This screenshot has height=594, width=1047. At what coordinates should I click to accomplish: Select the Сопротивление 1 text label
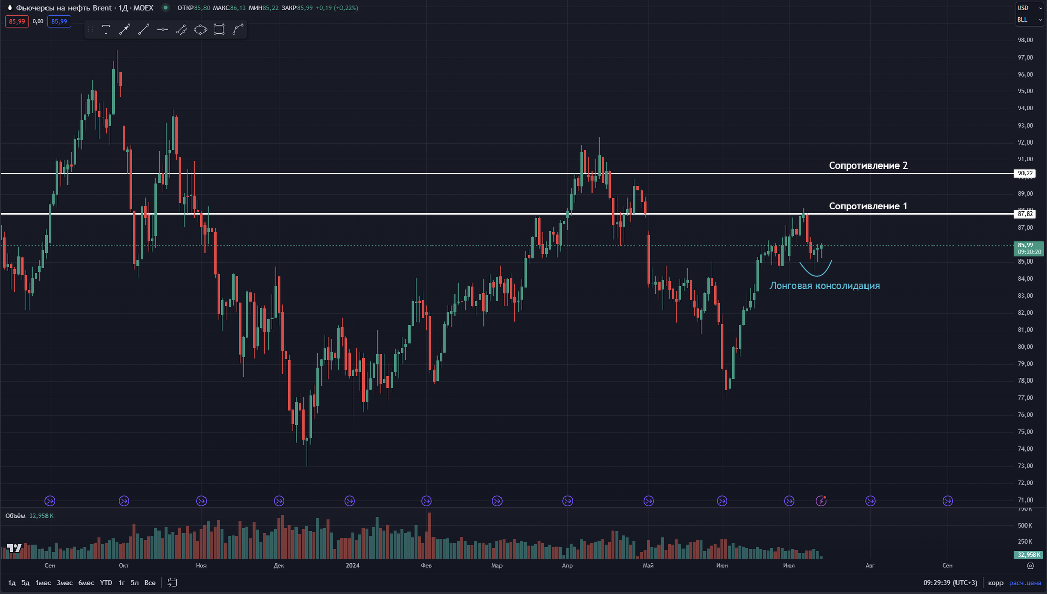coord(868,206)
